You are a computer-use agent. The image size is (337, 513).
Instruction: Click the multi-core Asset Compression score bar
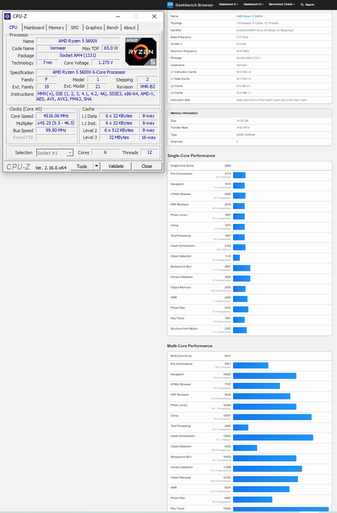(x=273, y=437)
